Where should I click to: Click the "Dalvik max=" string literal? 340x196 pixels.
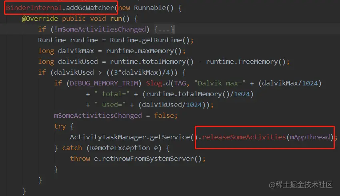pos(220,83)
